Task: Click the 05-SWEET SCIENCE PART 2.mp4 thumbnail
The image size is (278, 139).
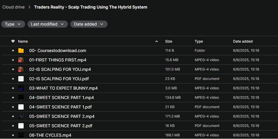Action: coord(21,116)
